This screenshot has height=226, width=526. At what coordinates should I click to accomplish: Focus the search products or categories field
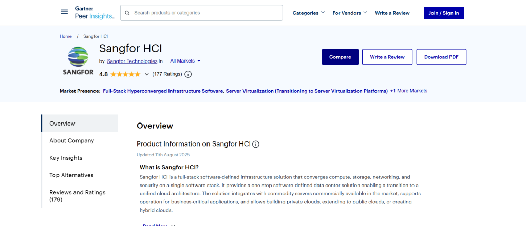coord(201,13)
